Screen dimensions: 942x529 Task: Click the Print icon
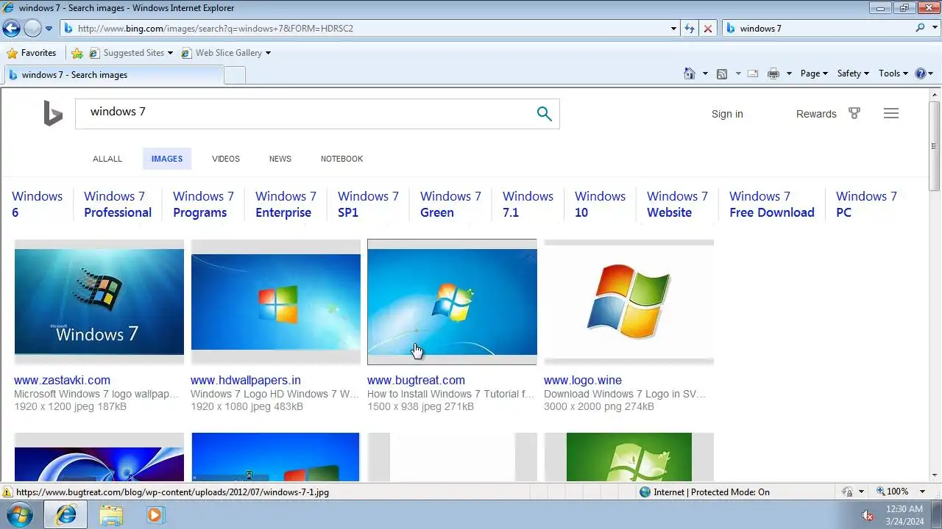773,73
